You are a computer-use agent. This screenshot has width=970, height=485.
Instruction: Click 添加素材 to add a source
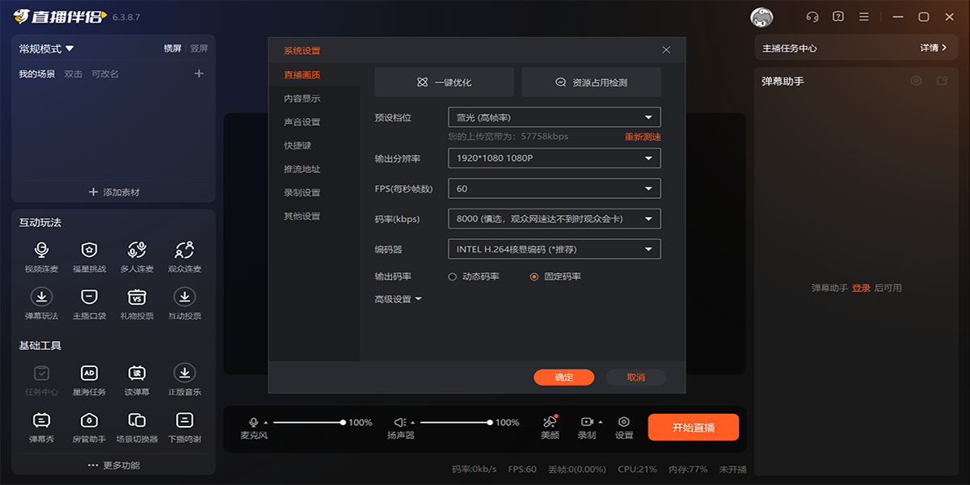114,192
